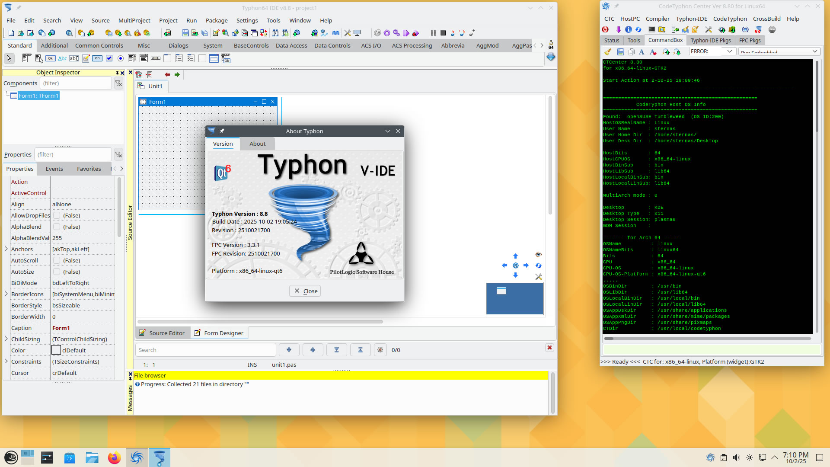Expand the Anchors property node
The height and width of the screenshot is (467, 830).
coord(6,249)
